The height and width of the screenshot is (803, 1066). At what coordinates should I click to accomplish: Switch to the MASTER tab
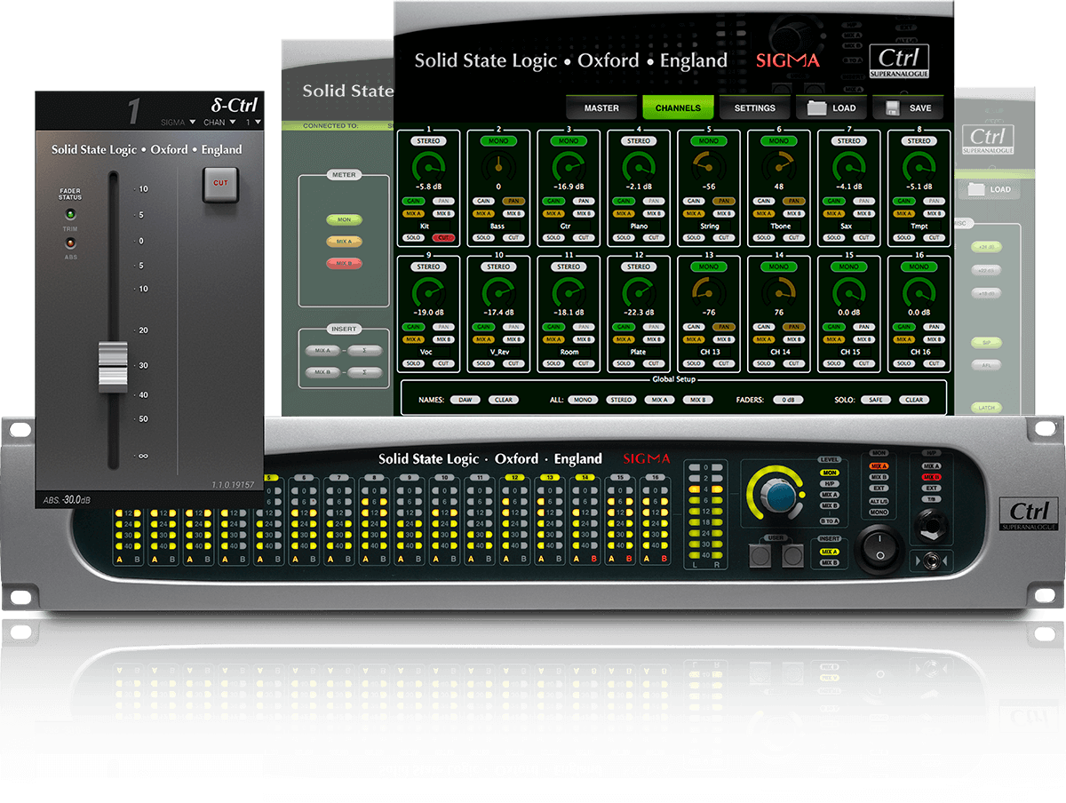[x=601, y=107]
